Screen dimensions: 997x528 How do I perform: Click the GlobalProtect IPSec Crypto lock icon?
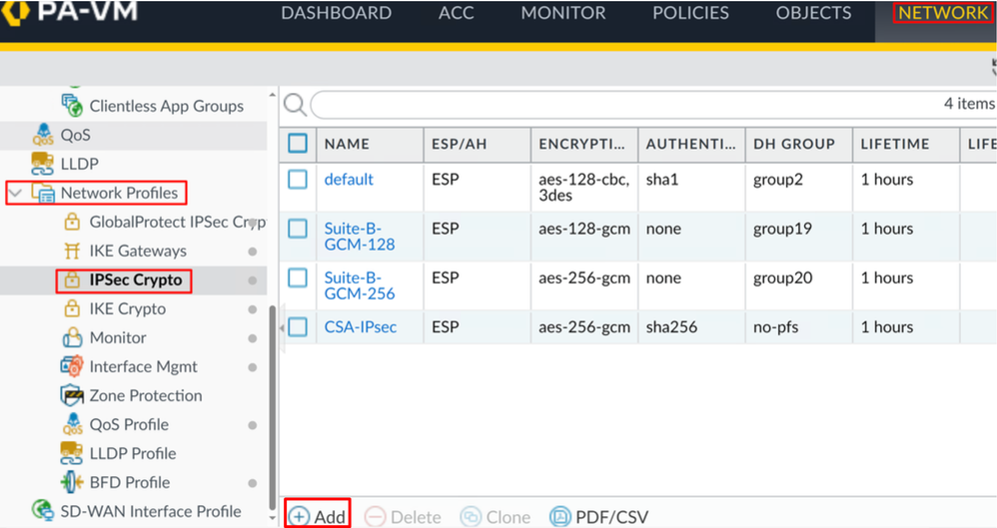[72, 222]
